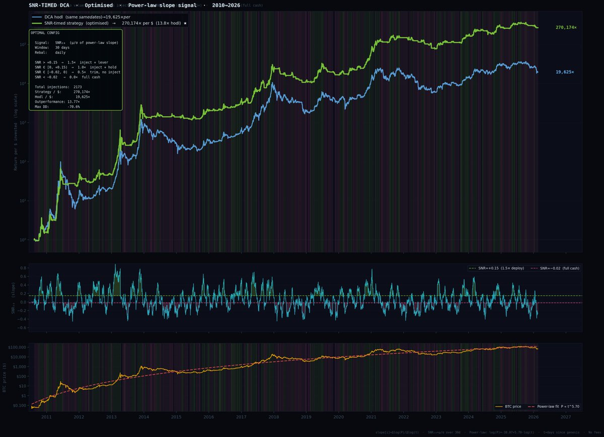604x437 pixels.
Task: Click the '2011' x-axis year label
Action: [46, 417]
